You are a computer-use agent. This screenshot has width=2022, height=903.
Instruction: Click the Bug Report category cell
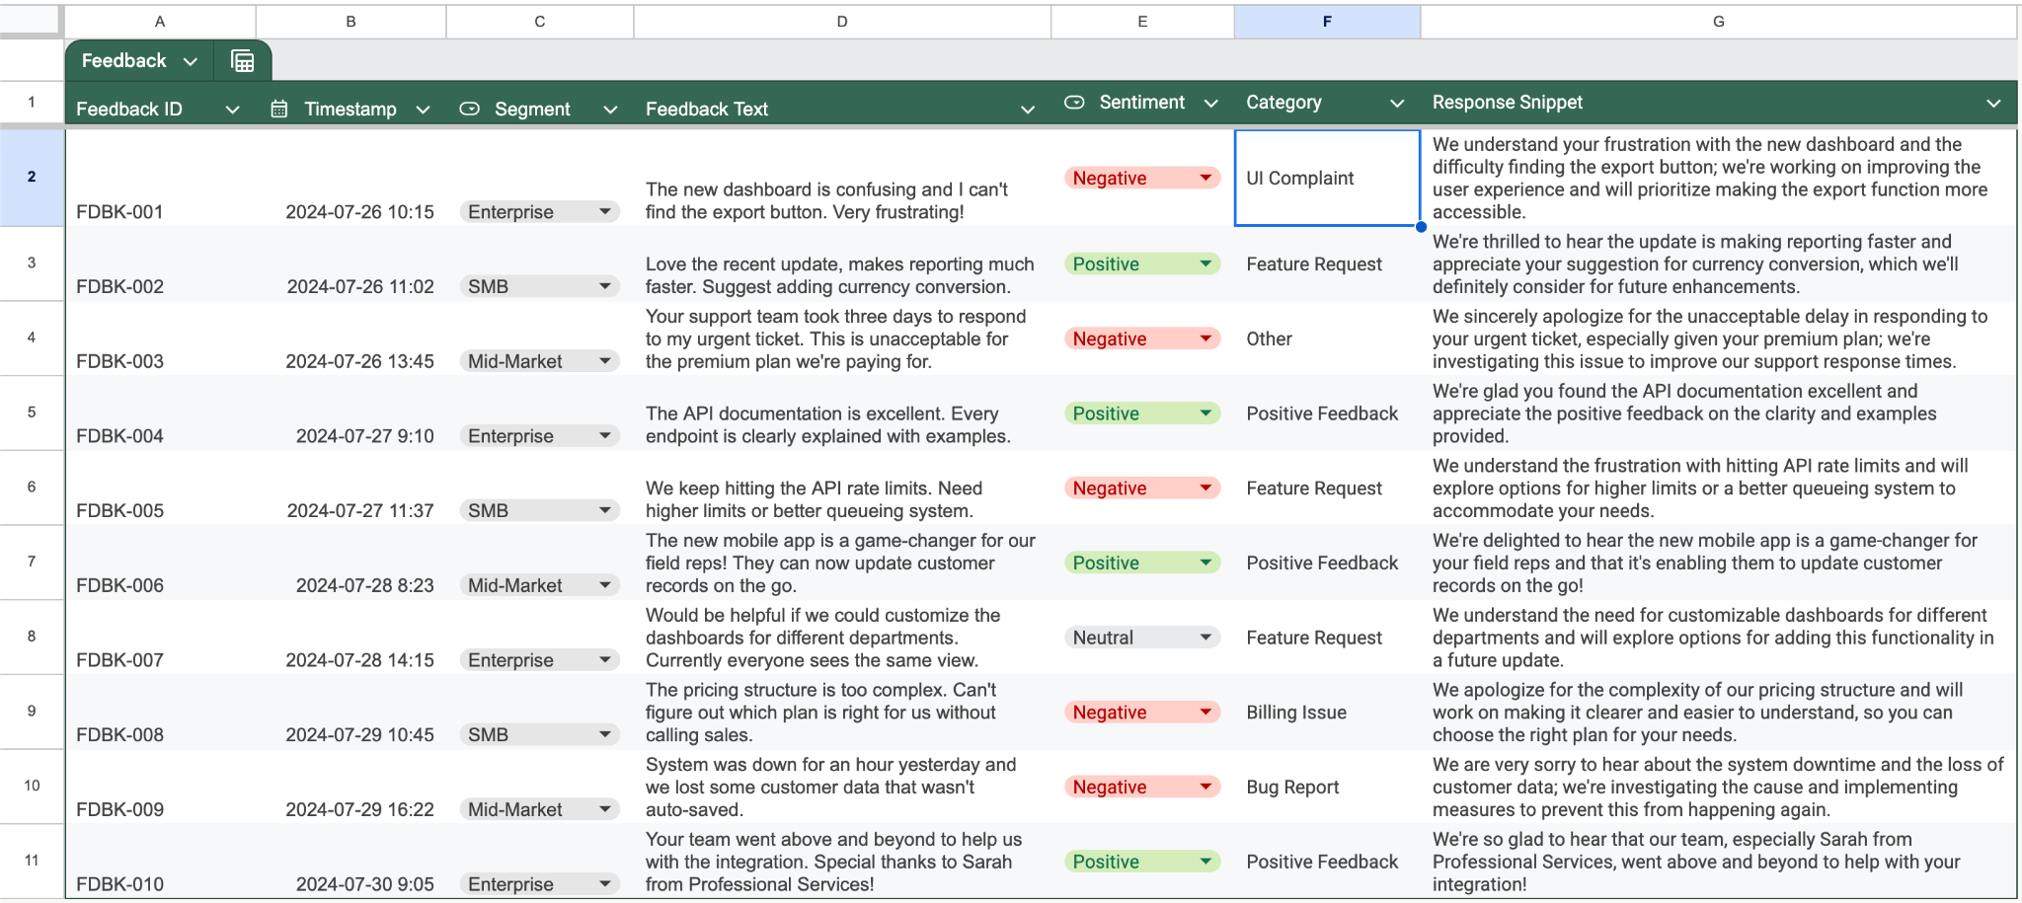[x=1327, y=788]
